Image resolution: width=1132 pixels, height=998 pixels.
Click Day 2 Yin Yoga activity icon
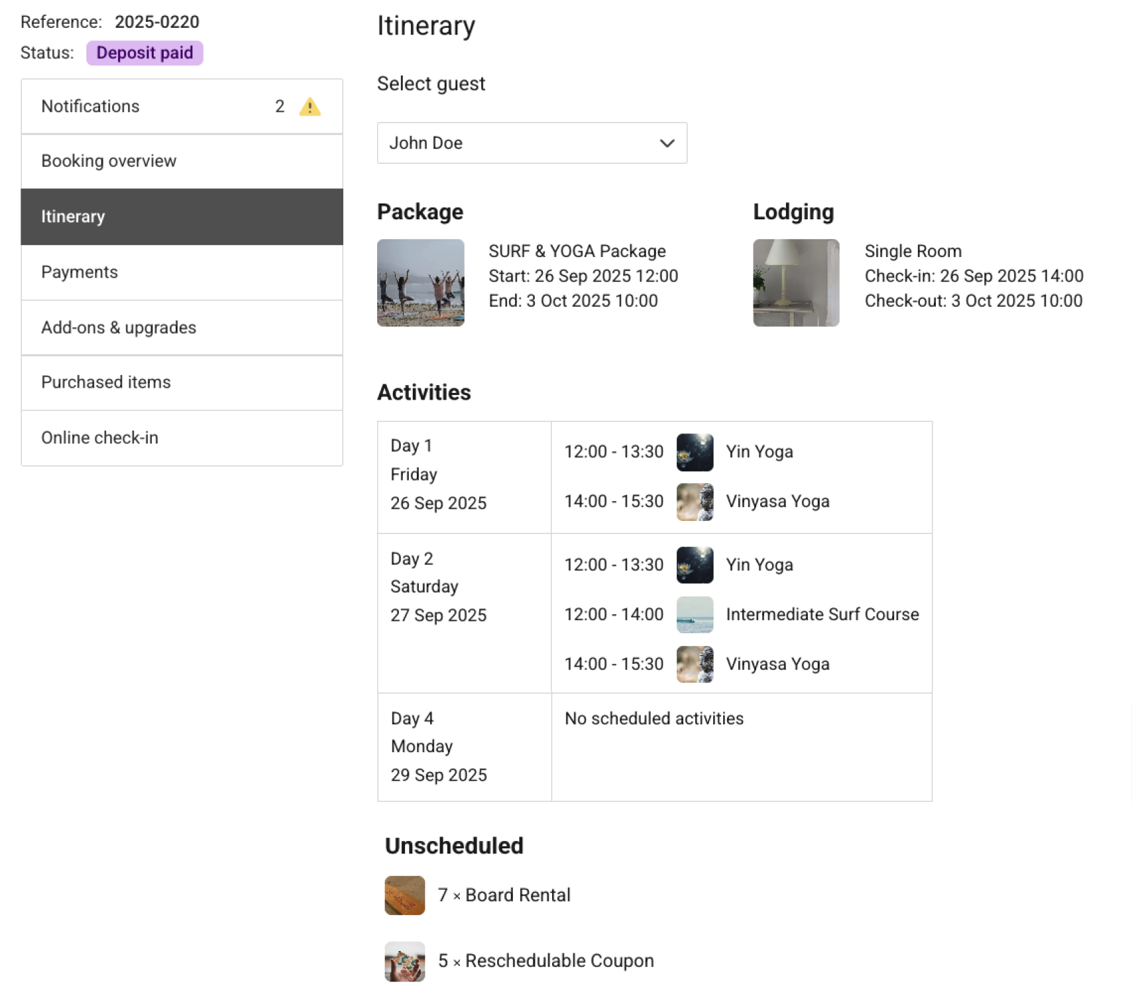coord(695,565)
